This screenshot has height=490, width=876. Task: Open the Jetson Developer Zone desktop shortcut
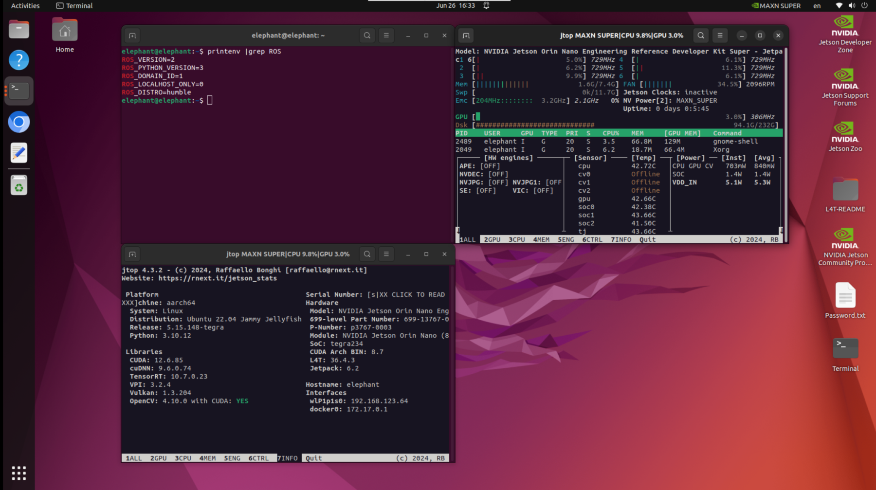click(845, 34)
